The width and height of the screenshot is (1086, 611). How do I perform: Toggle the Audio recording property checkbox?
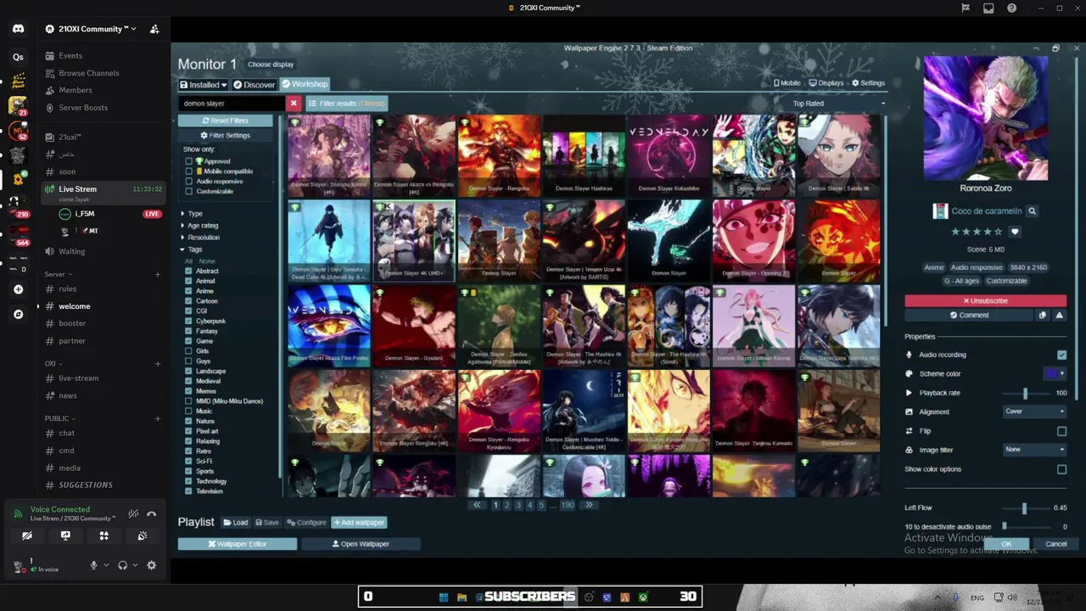pyautogui.click(x=1061, y=355)
